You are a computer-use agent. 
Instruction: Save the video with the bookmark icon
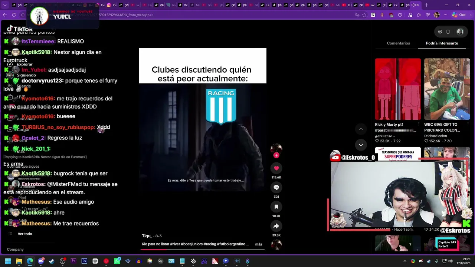click(x=276, y=207)
